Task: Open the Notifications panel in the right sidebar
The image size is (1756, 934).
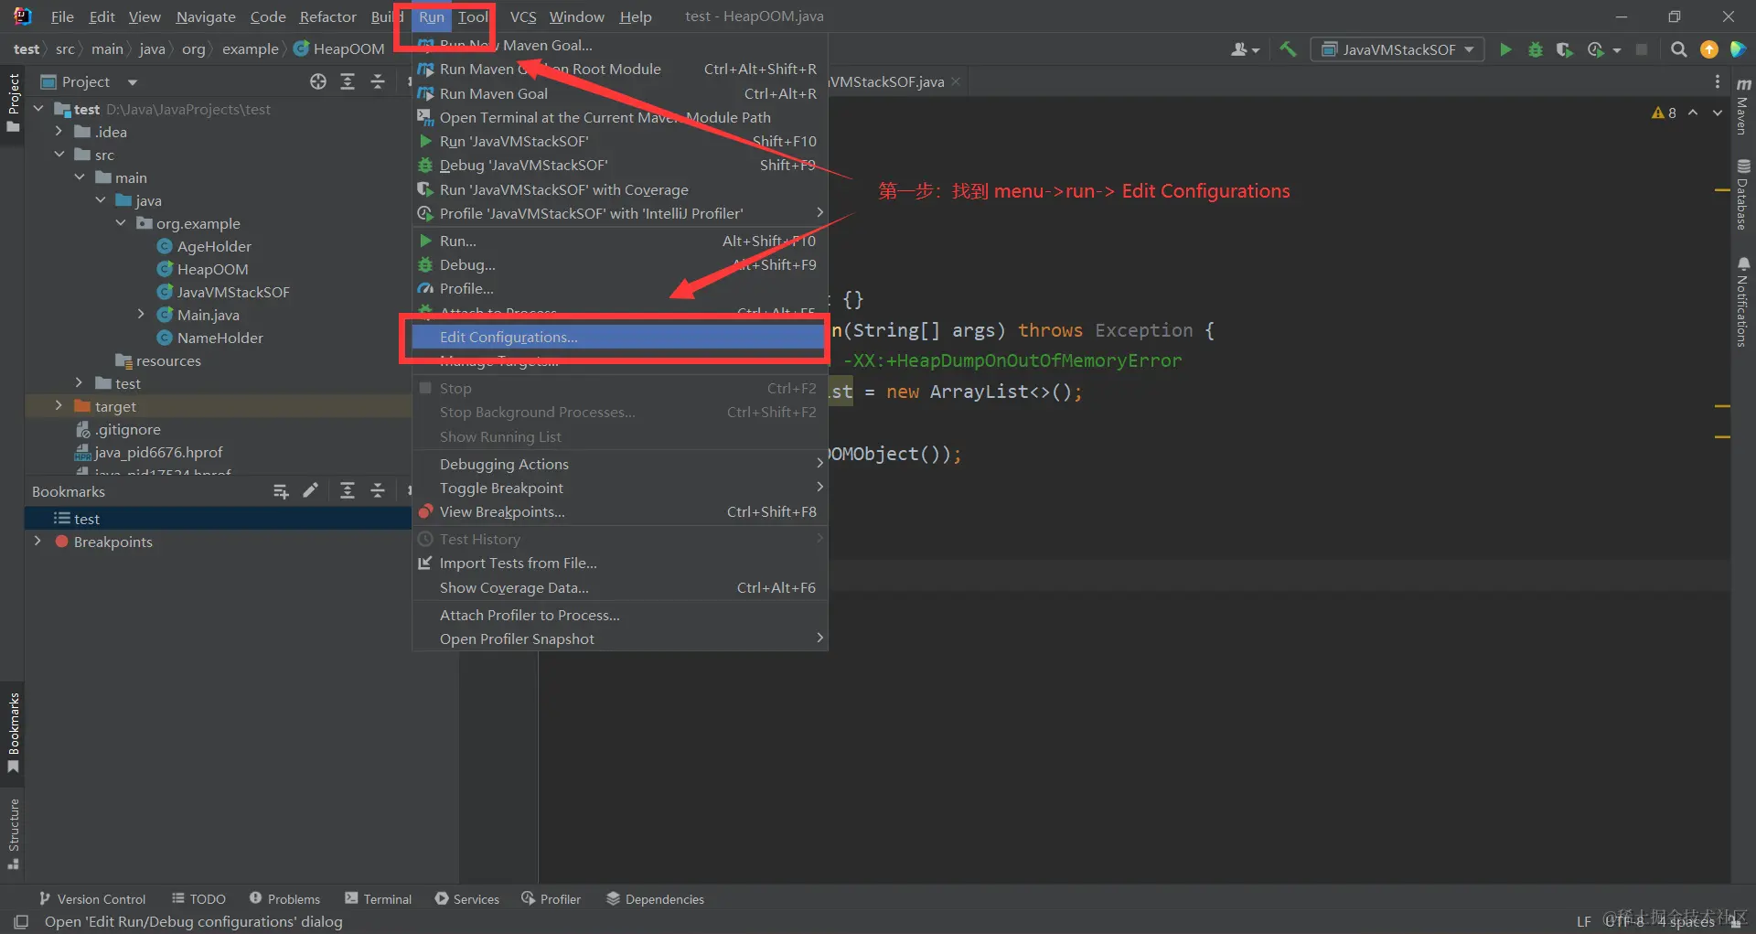Action: [1743, 303]
